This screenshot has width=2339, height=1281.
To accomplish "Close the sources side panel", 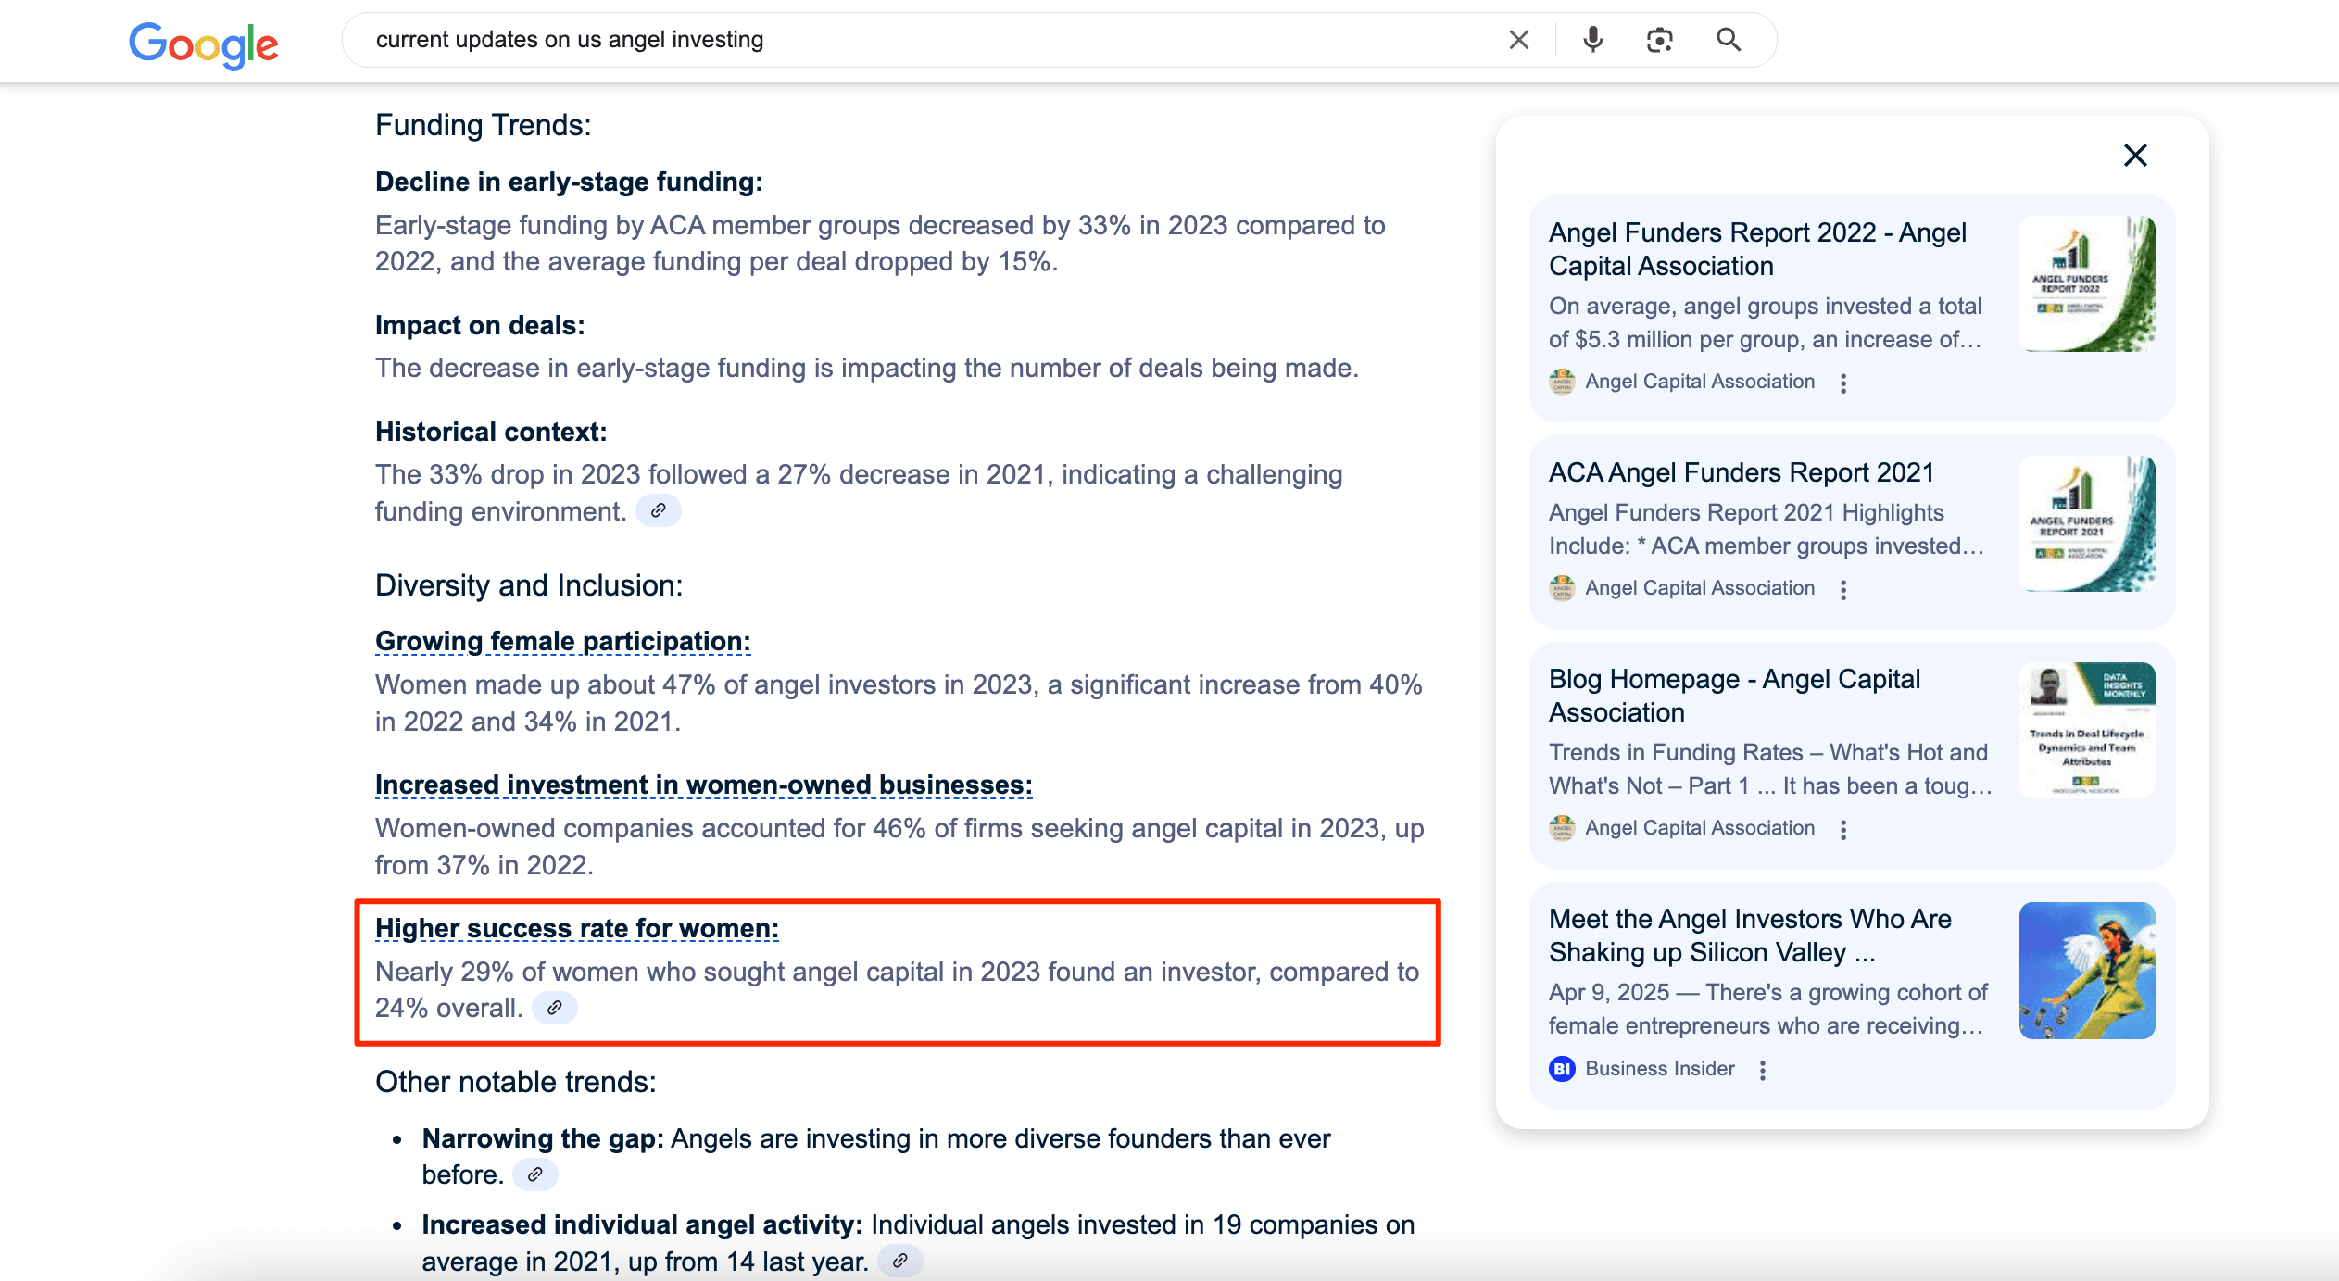I will pyautogui.click(x=2135, y=156).
